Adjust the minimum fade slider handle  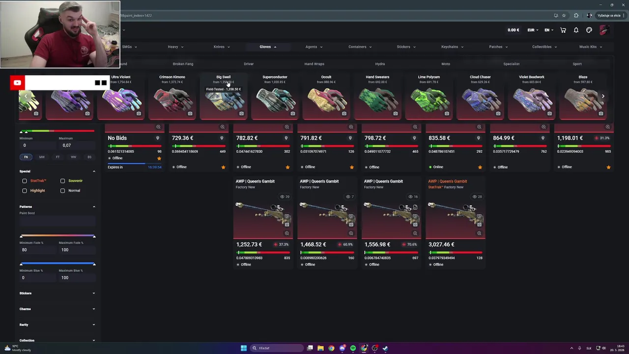click(x=21, y=236)
